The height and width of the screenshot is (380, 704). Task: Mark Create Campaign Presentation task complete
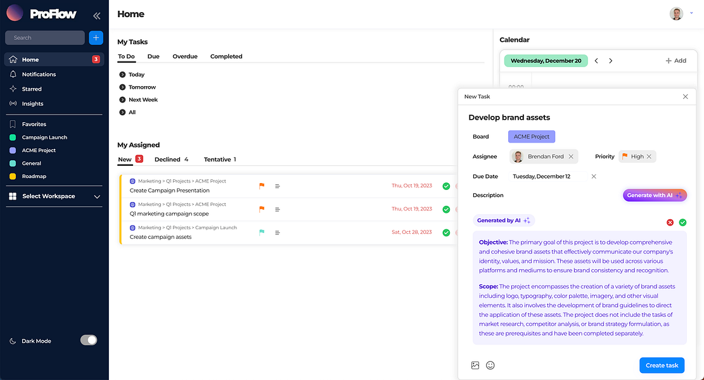click(x=446, y=186)
